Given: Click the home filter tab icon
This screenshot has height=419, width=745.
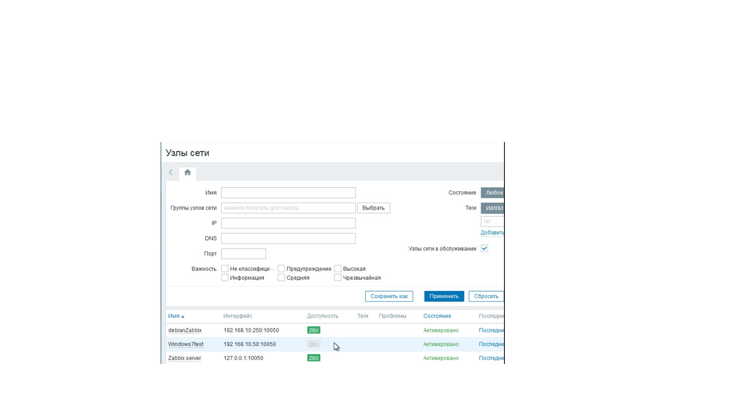Looking at the screenshot, I should (187, 173).
